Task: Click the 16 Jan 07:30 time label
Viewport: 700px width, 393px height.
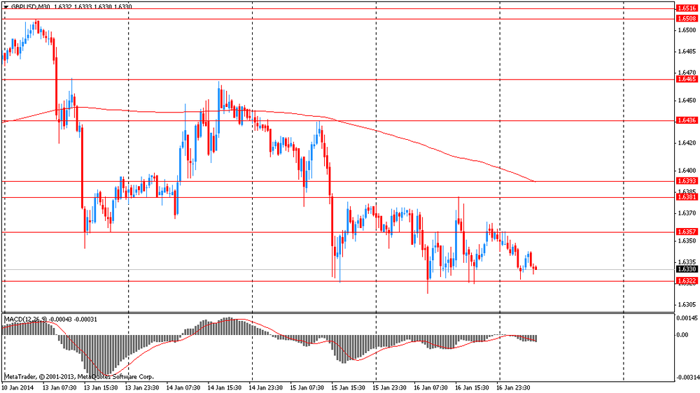Action: click(x=430, y=387)
